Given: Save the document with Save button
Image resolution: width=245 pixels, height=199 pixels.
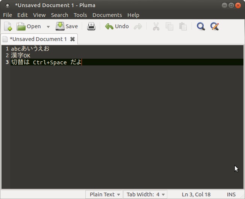Looking at the screenshot, I should (x=67, y=26).
